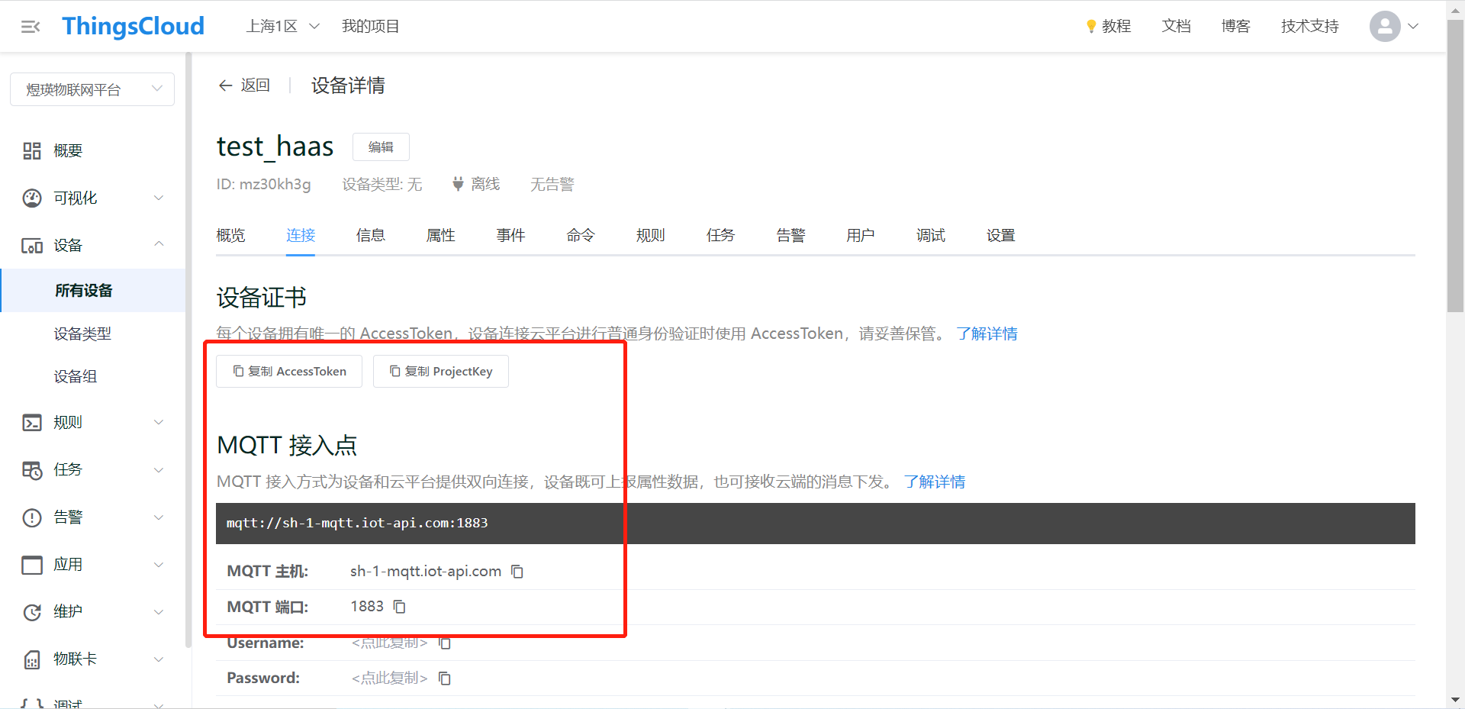Collapse the 设备 menu chevron
The width and height of the screenshot is (1465, 709).
(159, 244)
